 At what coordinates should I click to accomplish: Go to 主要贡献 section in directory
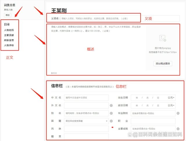pyautogui.click(x=9, y=35)
